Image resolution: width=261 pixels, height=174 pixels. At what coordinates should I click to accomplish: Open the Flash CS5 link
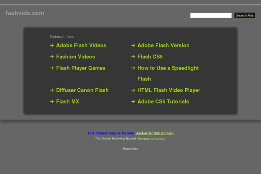150,57
